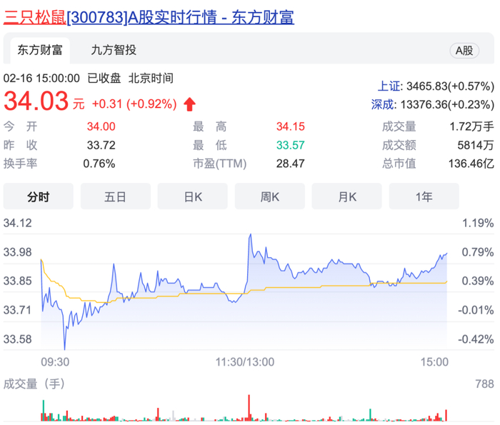Open the 日K chart tab
The height and width of the screenshot is (425, 500).
[x=193, y=196]
